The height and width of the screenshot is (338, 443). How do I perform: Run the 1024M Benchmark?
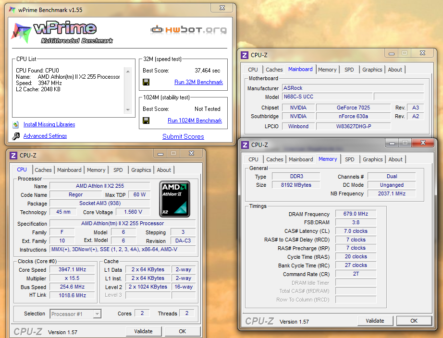pos(195,121)
